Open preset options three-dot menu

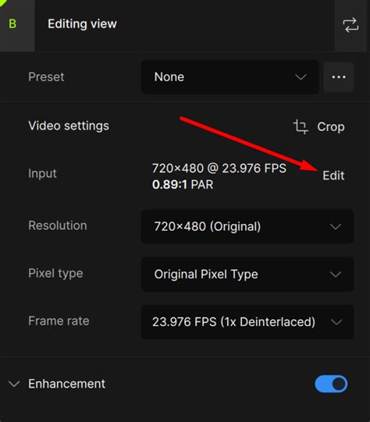click(x=339, y=77)
